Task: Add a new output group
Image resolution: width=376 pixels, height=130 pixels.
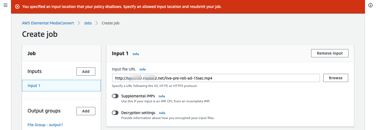Action: click(86, 111)
